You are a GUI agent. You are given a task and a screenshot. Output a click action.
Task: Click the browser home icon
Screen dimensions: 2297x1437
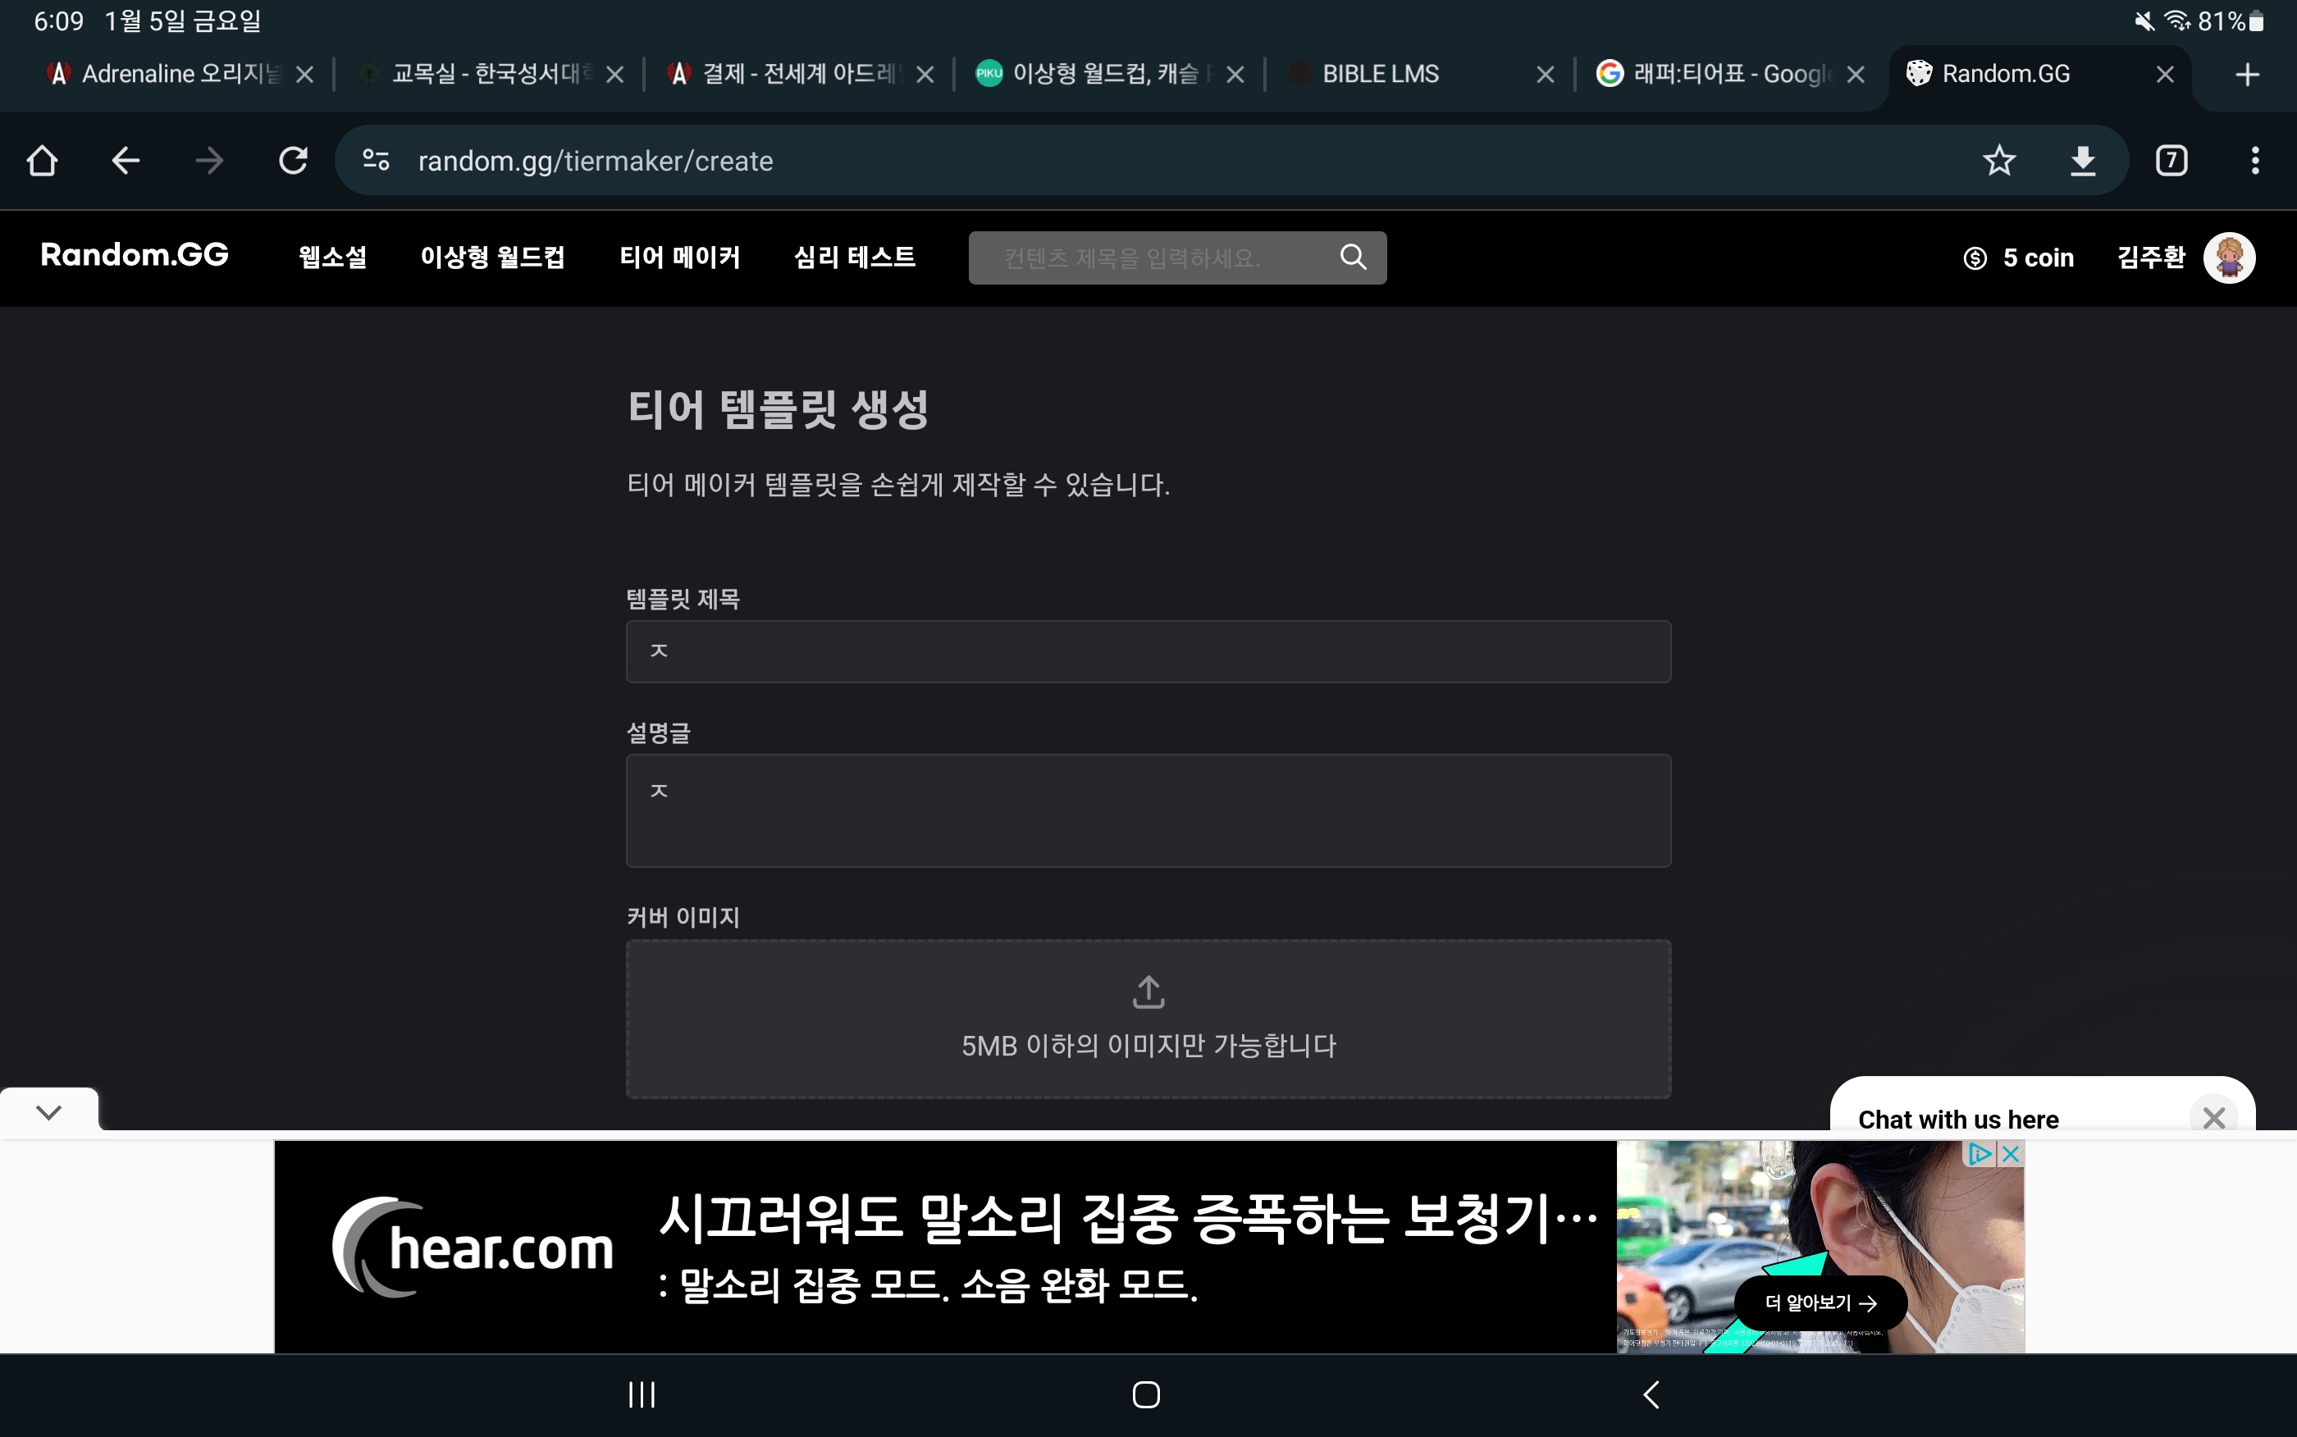42,161
